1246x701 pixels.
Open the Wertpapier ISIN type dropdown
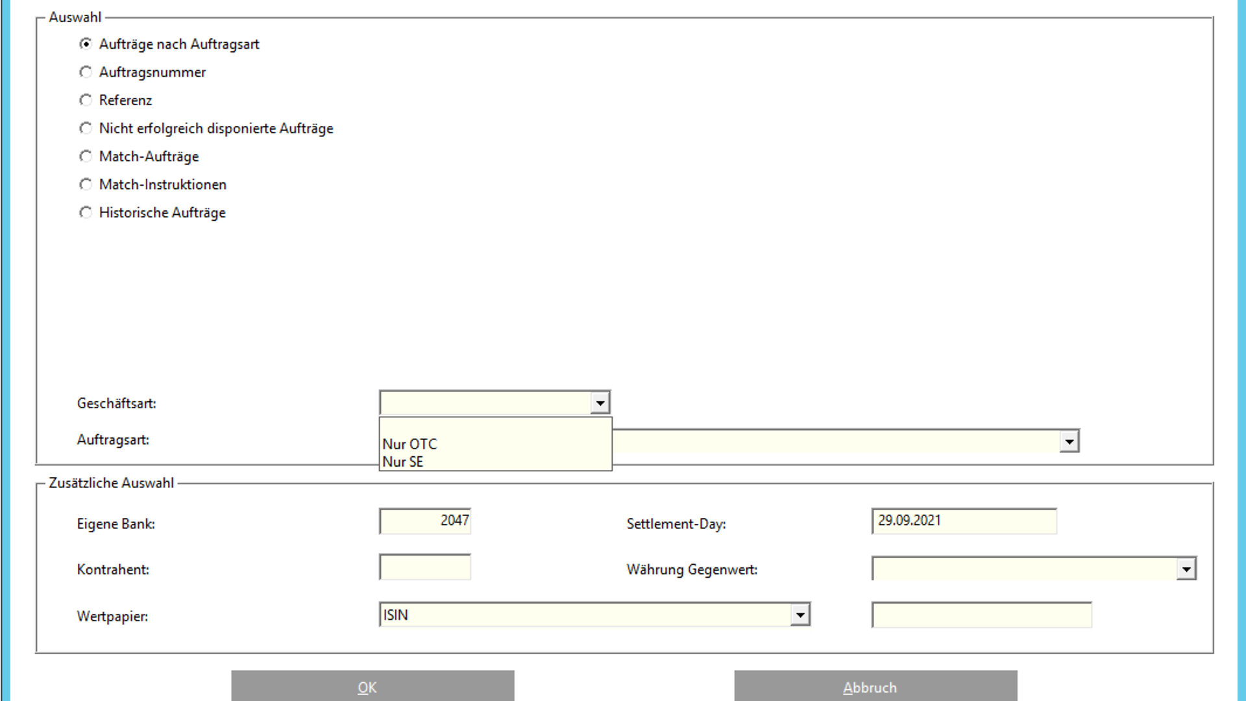800,615
